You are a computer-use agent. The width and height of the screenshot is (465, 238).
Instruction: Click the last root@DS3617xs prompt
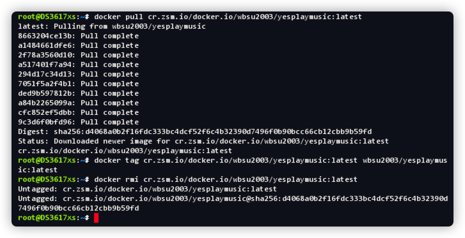point(53,218)
